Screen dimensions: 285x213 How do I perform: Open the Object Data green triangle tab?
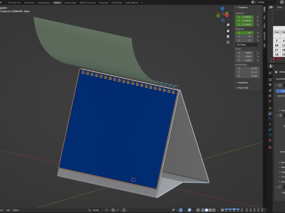tap(270, 135)
